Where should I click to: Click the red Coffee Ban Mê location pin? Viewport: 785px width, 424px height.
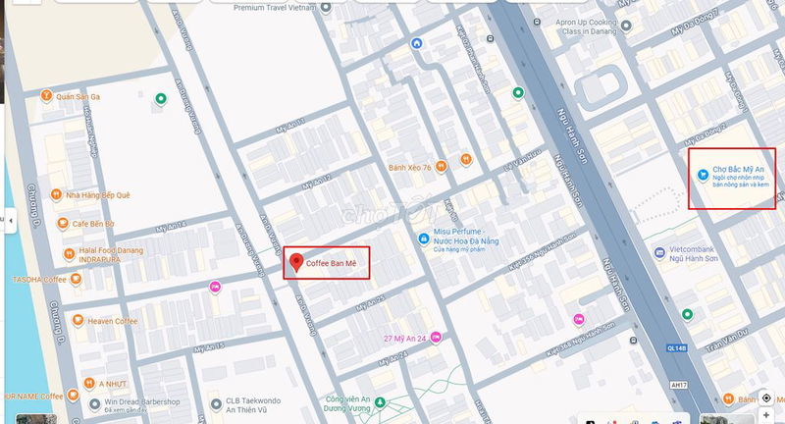tap(296, 262)
